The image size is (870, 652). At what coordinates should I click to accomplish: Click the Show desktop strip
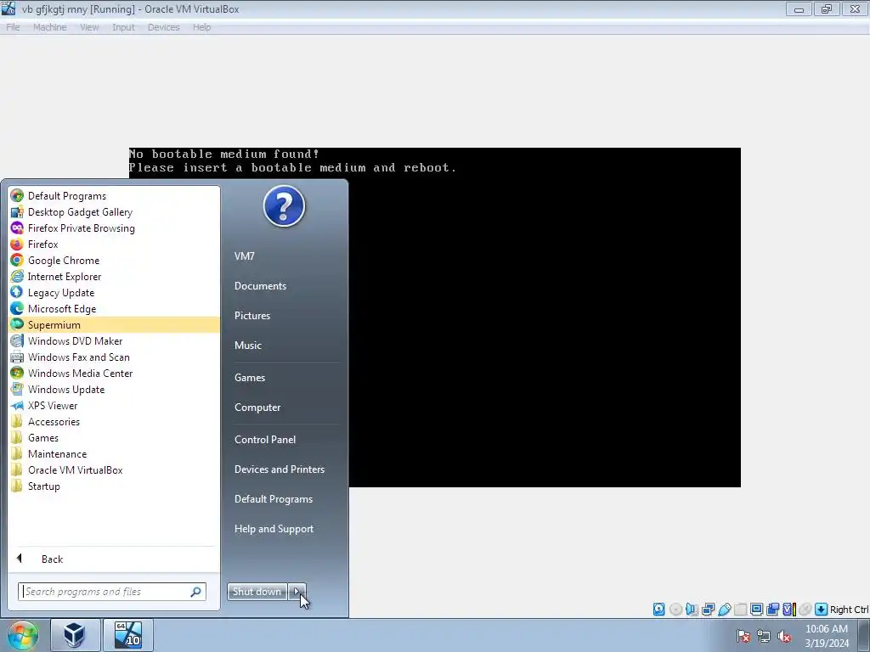click(x=864, y=635)
